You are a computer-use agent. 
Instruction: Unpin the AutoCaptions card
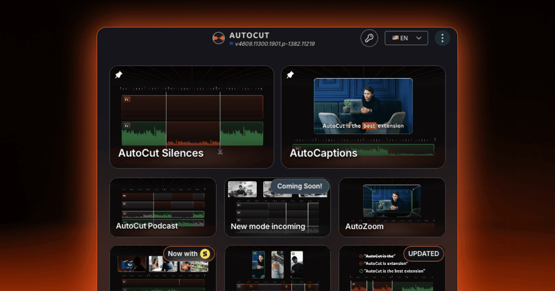tap(290, 75)
